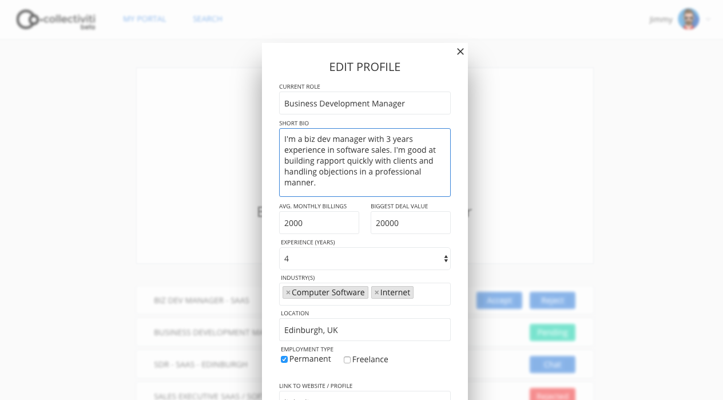The image size is (723, 400).
Task: Remove the Internet industry tag
Action: tap(376, 292)
